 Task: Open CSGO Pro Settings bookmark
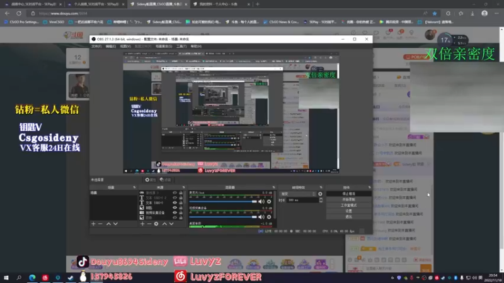click(x=21, y=22)
